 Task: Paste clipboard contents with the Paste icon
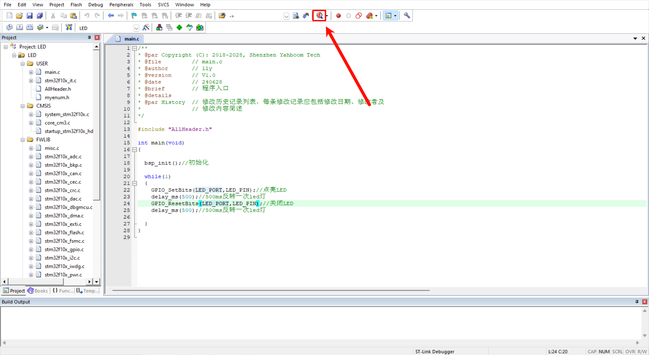pos(73,16)
